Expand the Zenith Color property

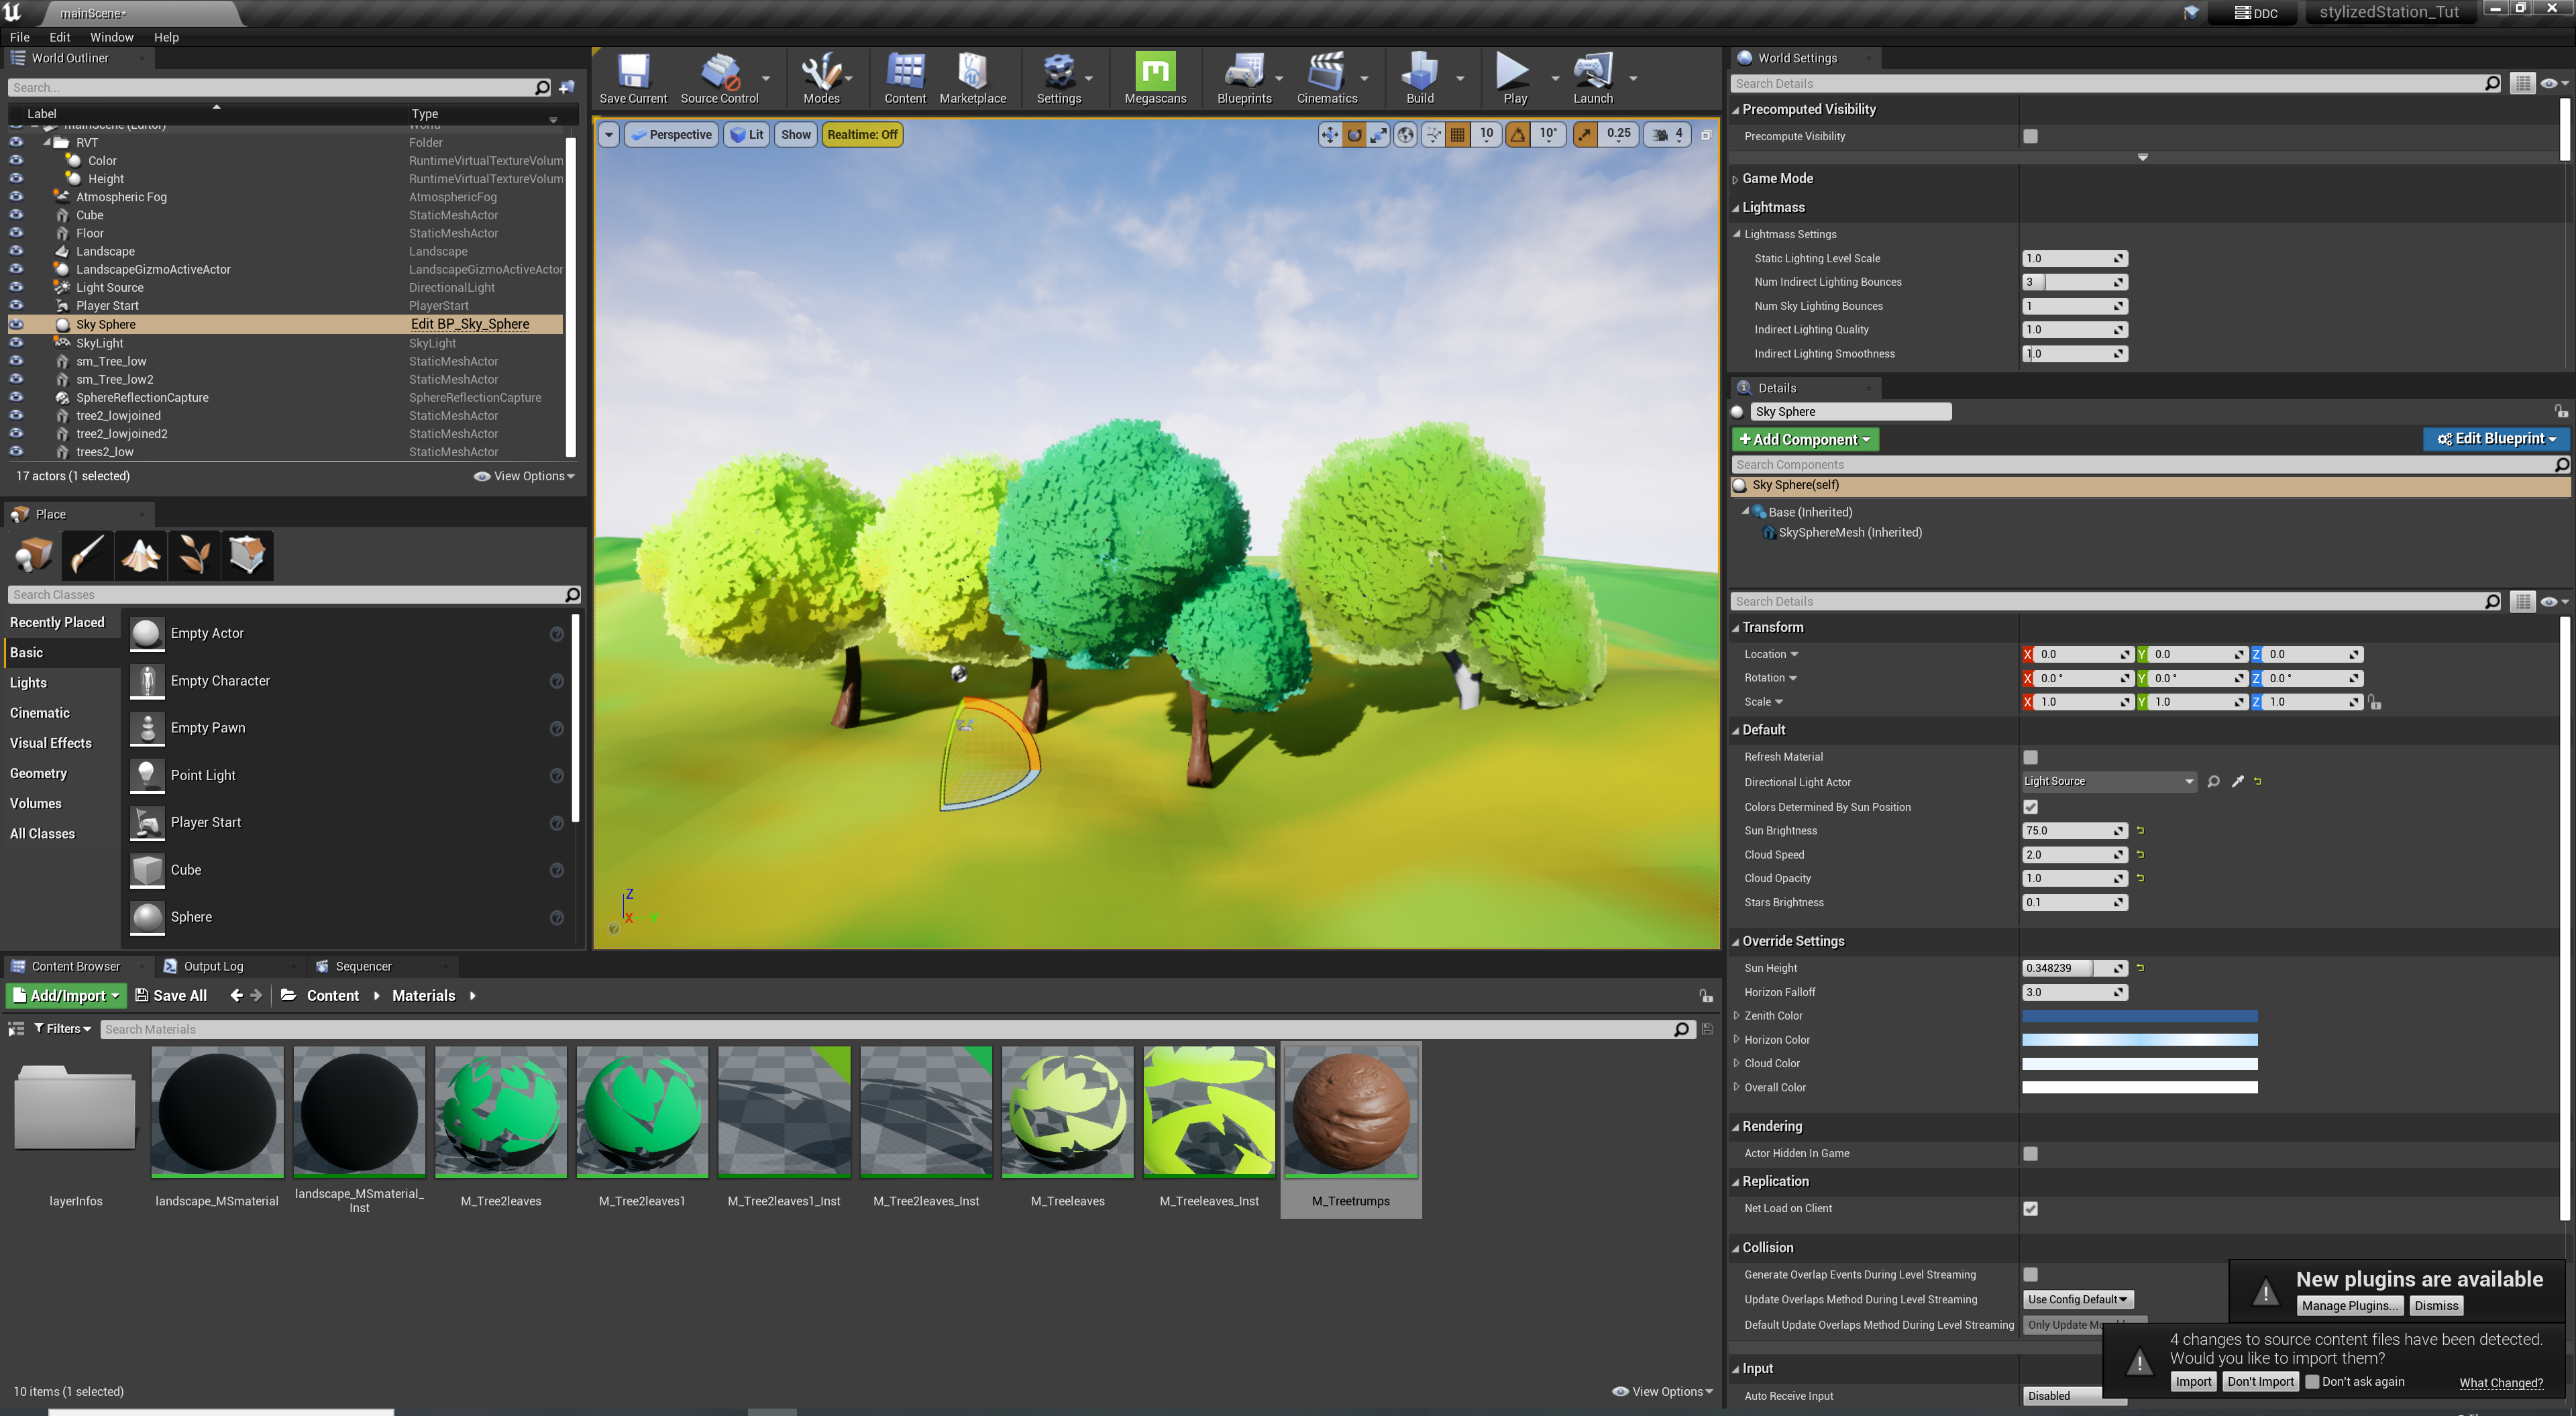point(1736,1016)
